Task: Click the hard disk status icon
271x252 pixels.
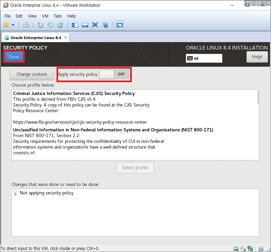Action: [x=236, y=249]
